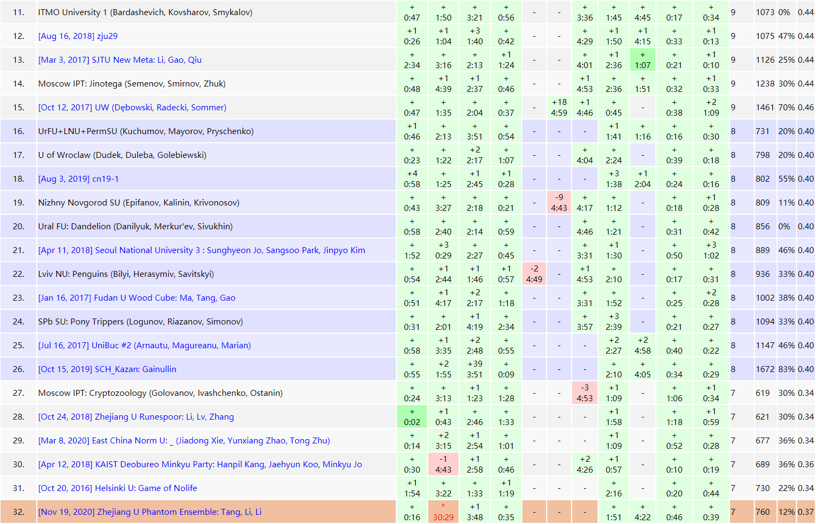Image resolution: width=816 pixels, height=524 pixels.
Task: Click Fudan U Wood Cube link
Action: tap(136, 298)
